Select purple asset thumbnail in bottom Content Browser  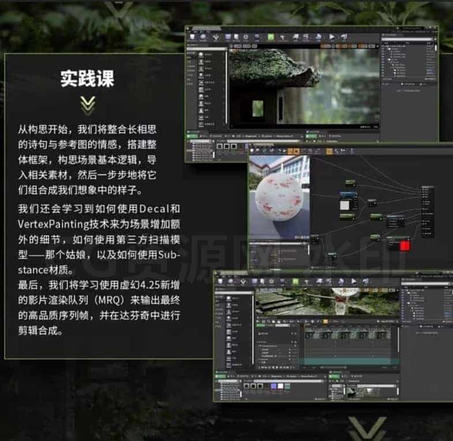pos(274,386)
